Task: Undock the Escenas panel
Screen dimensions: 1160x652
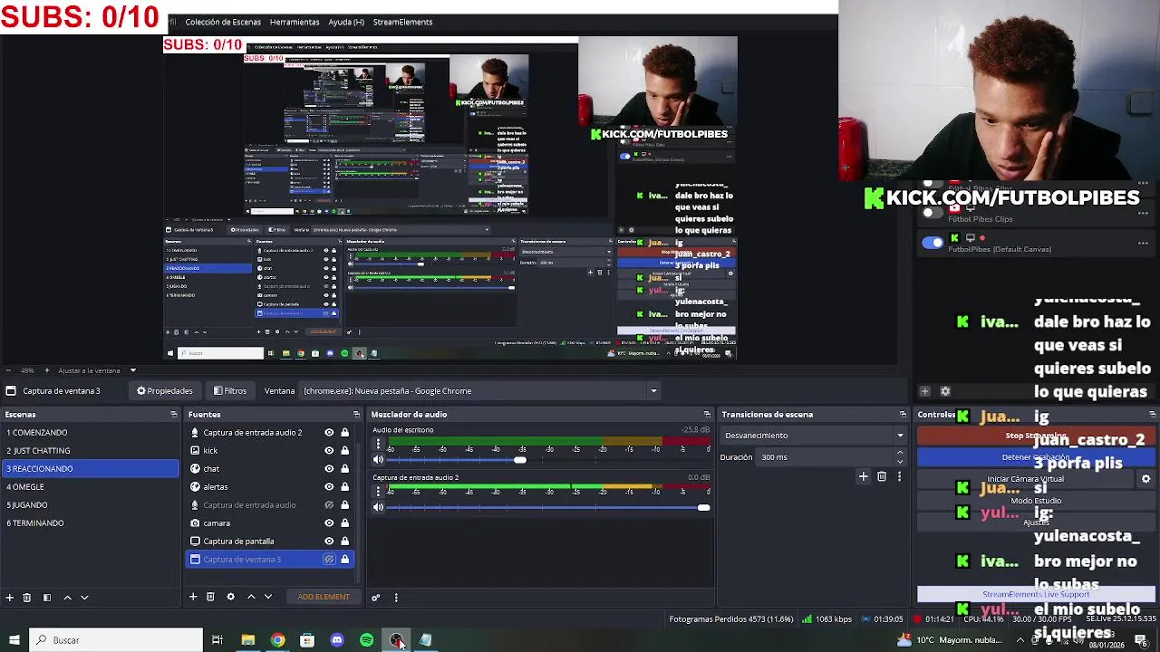Action: pyautogui.click(x=173, y=415)
